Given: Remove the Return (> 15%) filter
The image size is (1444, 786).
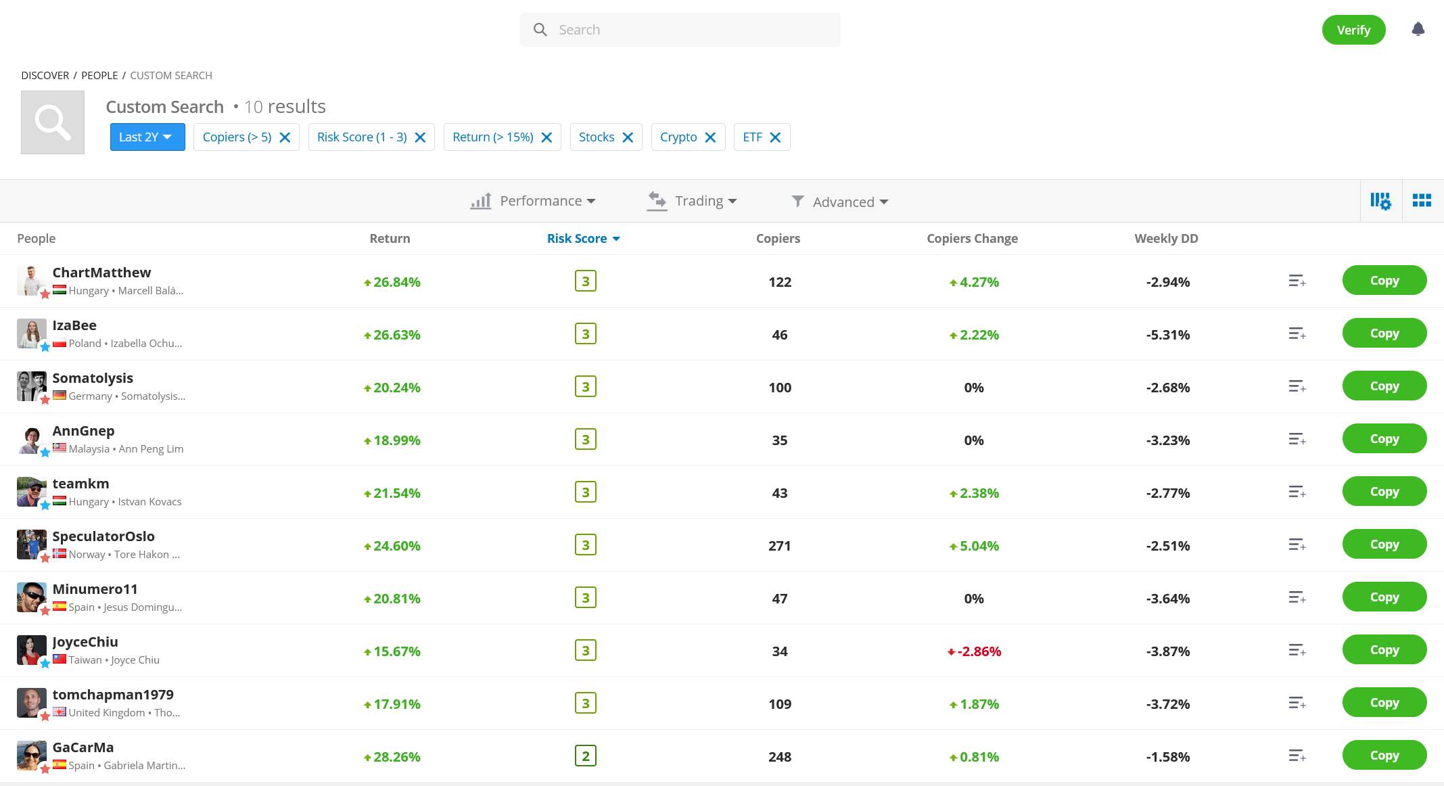Looking at the screenshot, I should (546, 137).
